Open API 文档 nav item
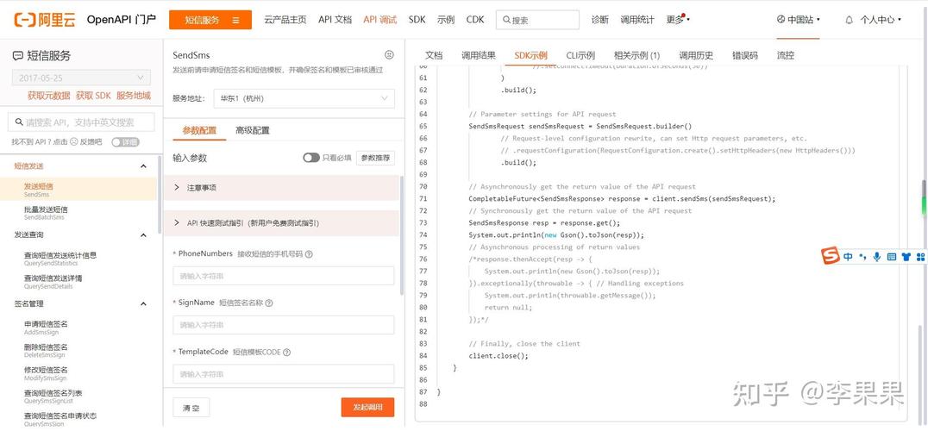The width and height of the screenshot is (928, 431). pos(335,20)
